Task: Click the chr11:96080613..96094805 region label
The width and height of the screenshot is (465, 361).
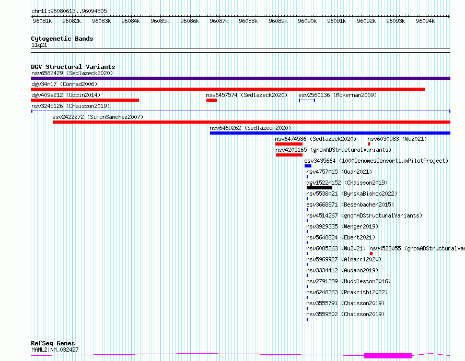Action: [x=69, y=11]
